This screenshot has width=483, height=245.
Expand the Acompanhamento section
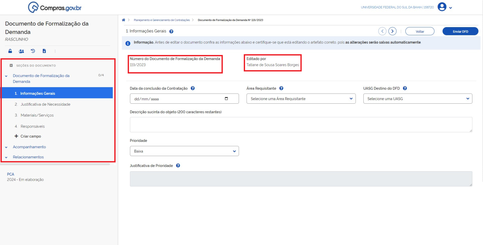click(x=29, y=147)
